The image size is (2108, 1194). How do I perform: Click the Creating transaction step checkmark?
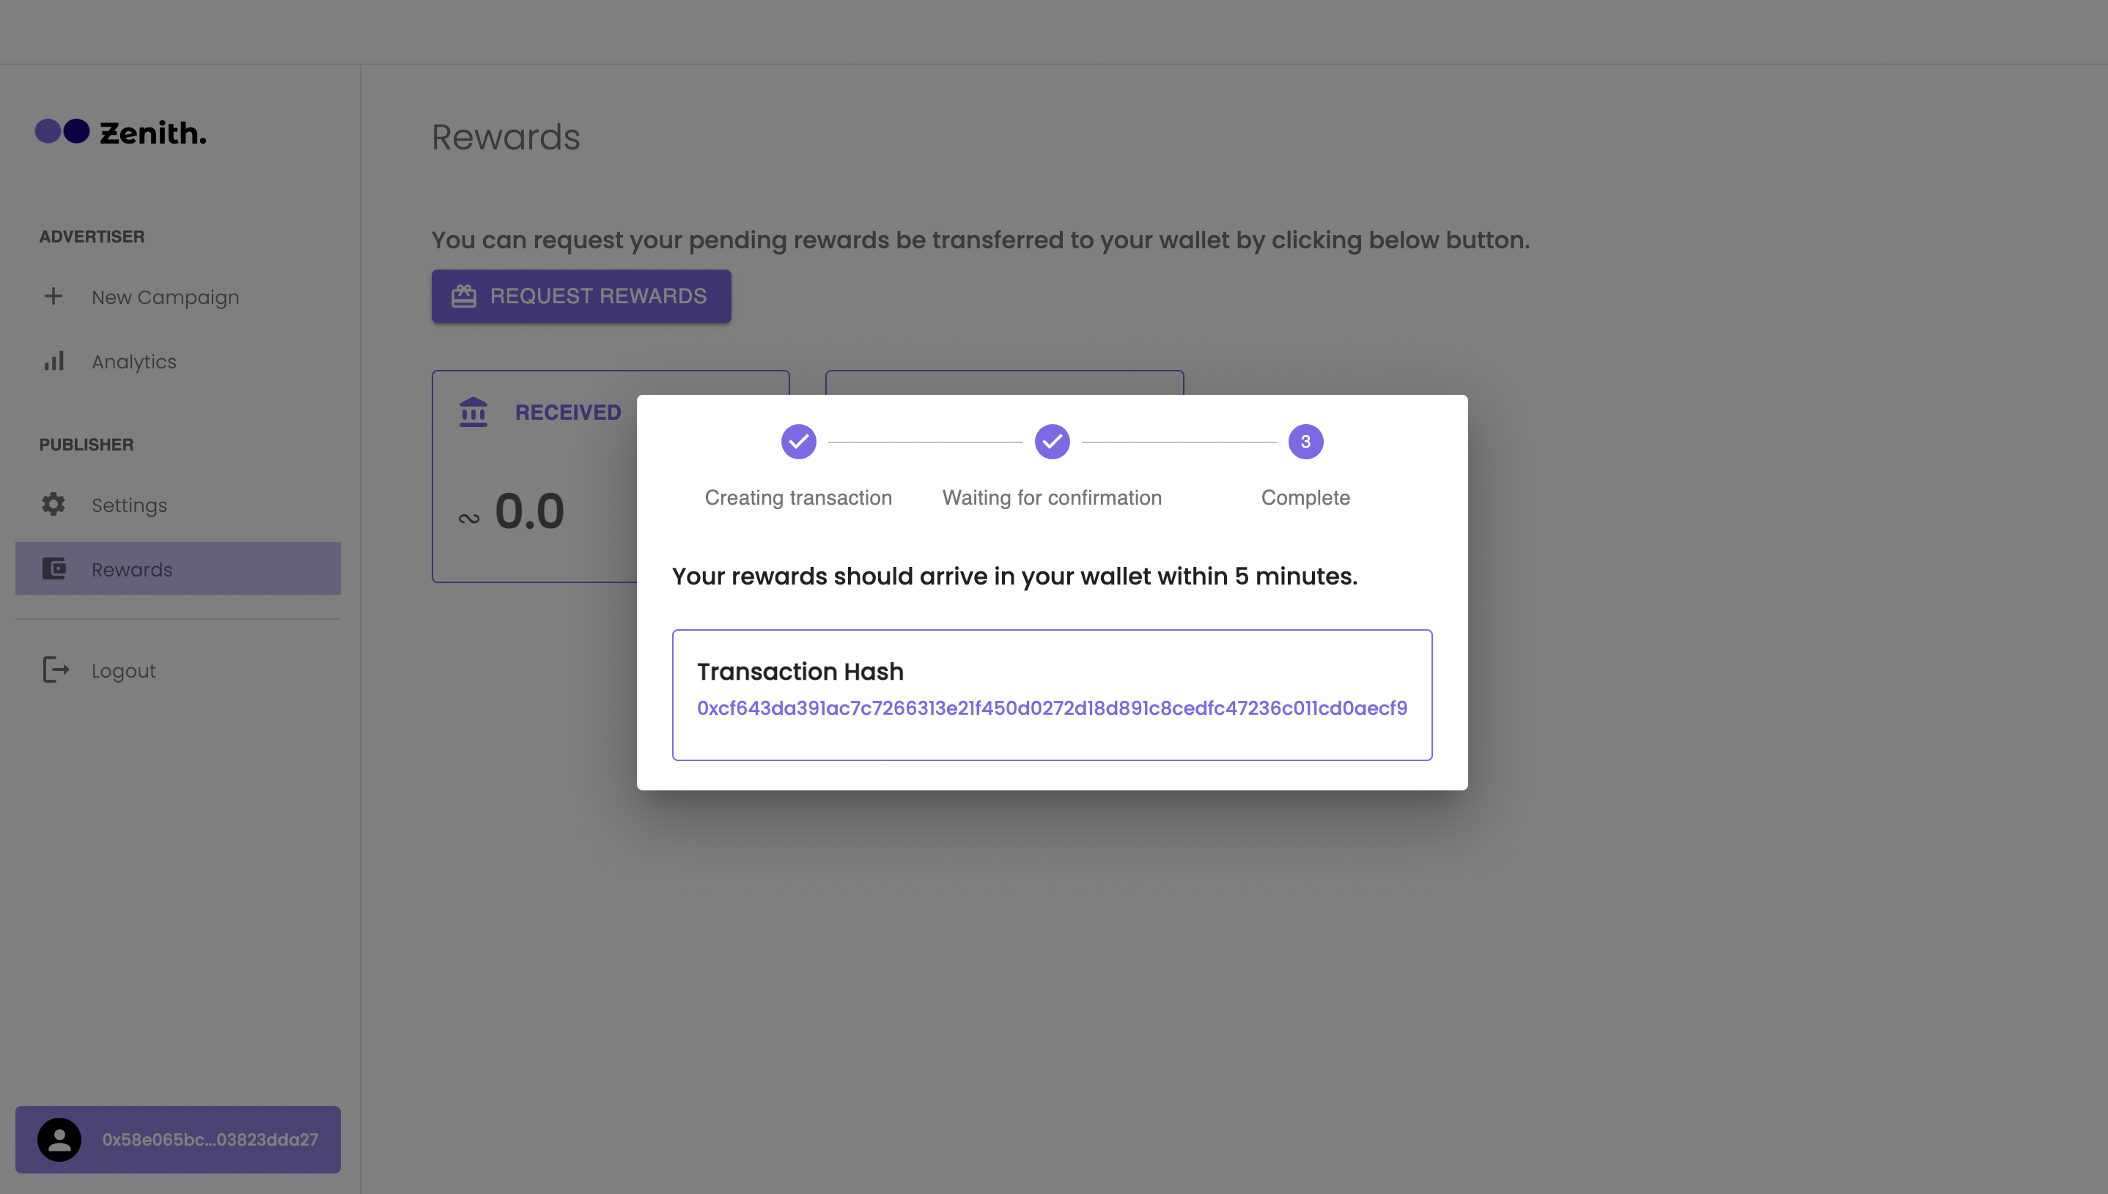[798, 442]
